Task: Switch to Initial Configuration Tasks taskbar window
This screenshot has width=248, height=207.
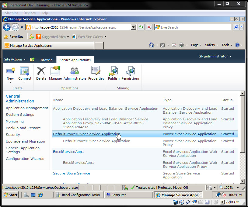Action: [x=79, y=195]
